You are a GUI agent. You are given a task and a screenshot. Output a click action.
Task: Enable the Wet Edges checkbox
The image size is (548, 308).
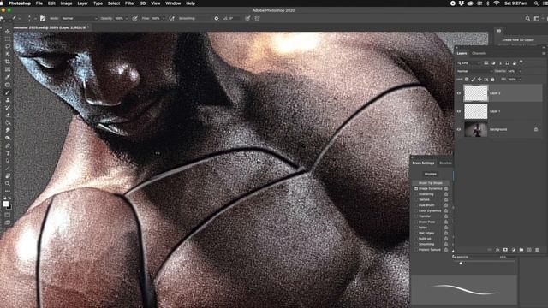click(x=416, y=233)
